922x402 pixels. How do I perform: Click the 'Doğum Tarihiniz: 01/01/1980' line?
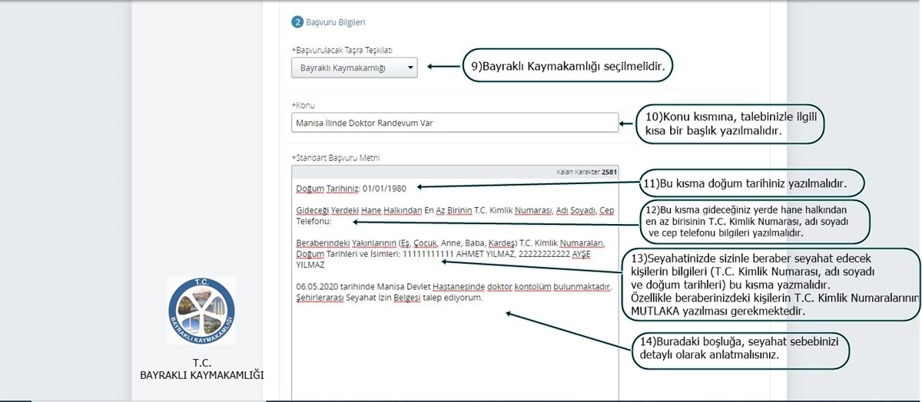point(351,188)
